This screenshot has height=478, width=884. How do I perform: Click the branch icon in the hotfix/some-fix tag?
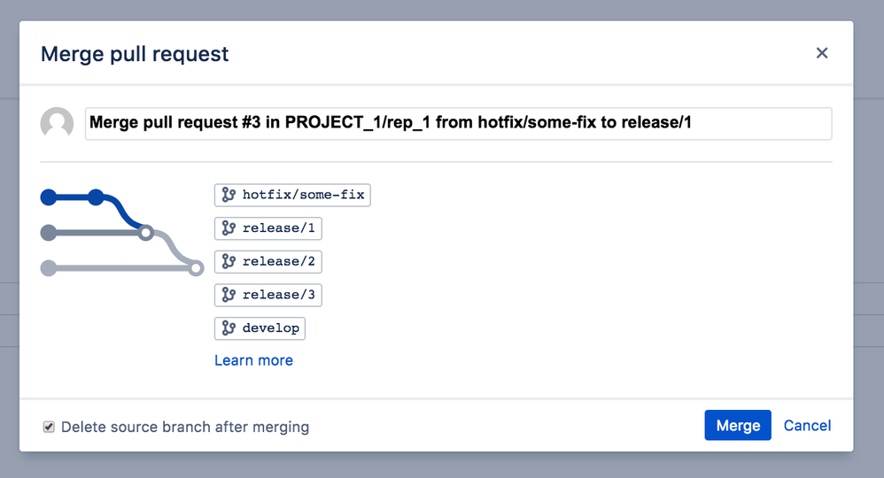pyautogui.click(x=229, y=195)
